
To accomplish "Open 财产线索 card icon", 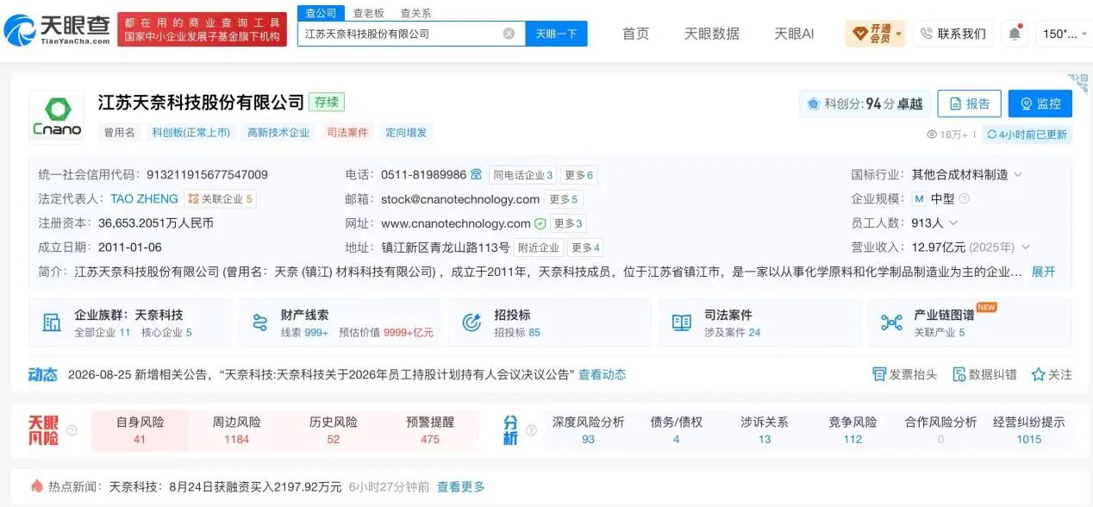I will pyautogui.click(x=259, y=322).
